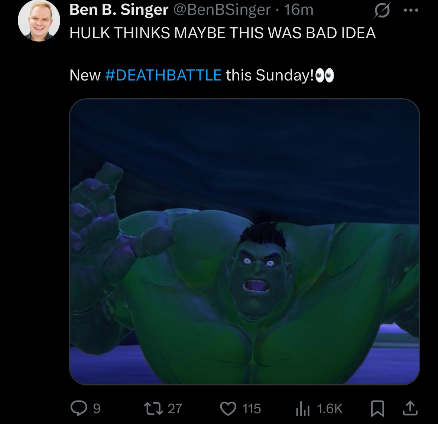Screen dimensions: 438x424
Task: Click the reply count 9
Action: click(97, 409)
